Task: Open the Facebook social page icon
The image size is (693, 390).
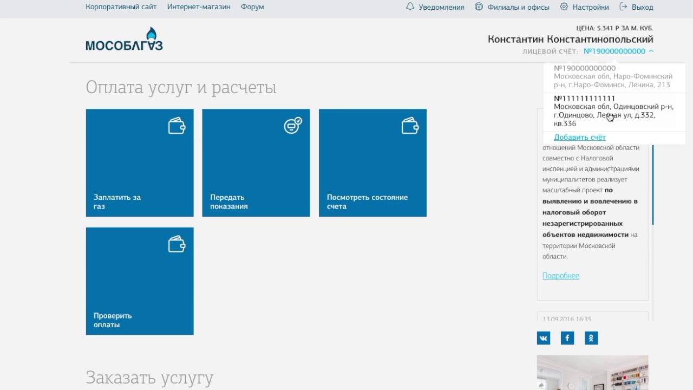Action: [x=567, y=338]
